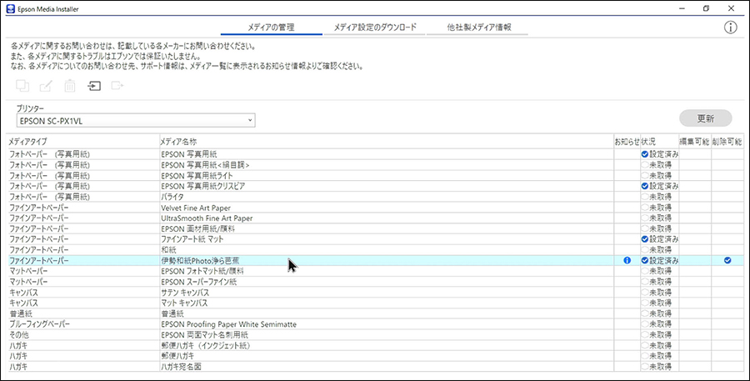750x381 pixels.
Task: Toggle status checkbox for 普通紙 row
Action: [x=645, y=313]
